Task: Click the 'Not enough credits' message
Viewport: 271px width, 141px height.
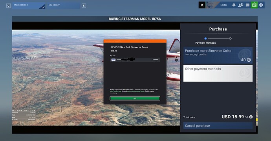Action: click(196, 55)
